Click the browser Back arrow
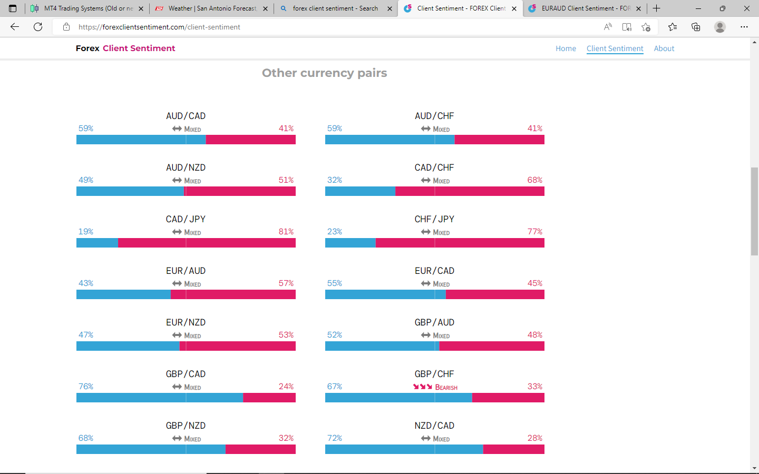This screenshot has width=759, height=474. tap(15, 27)
